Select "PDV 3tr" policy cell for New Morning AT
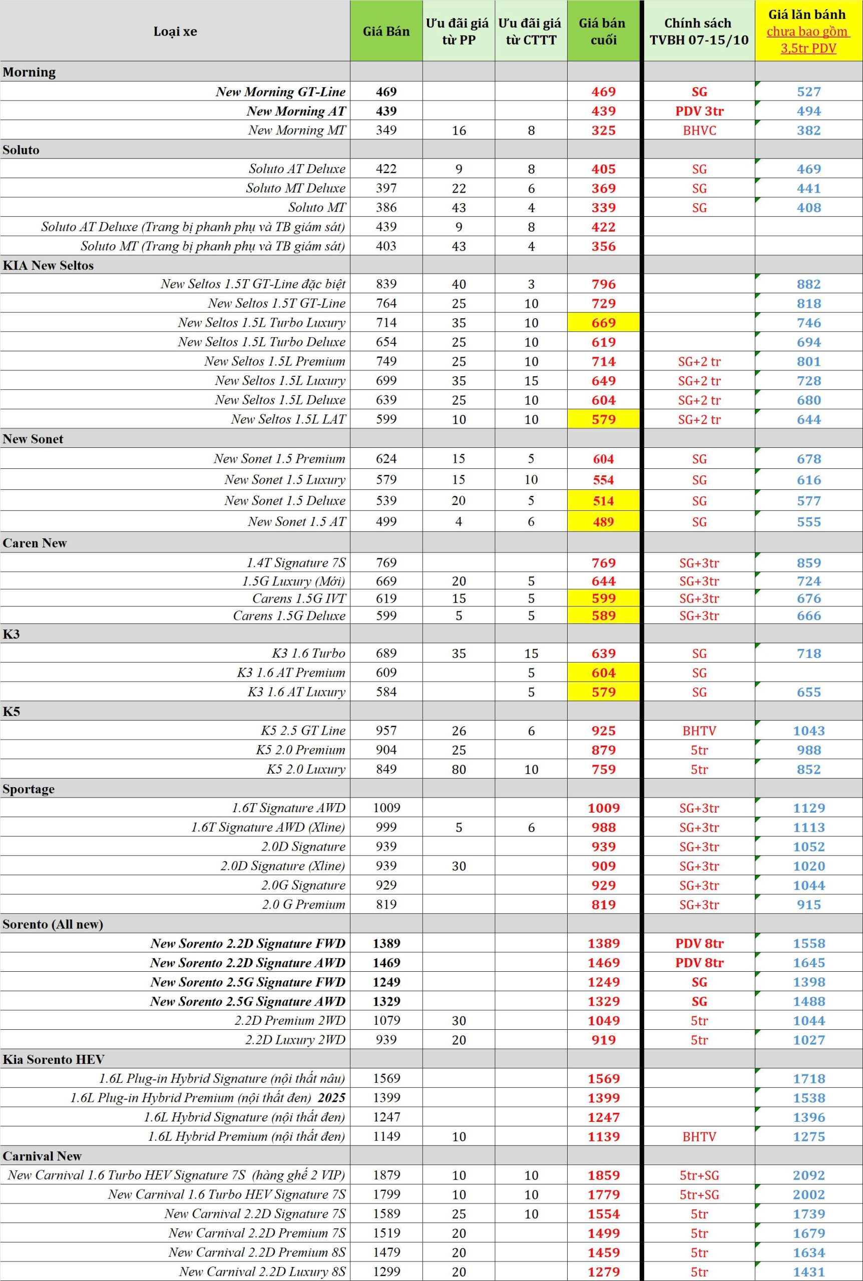 699,111
